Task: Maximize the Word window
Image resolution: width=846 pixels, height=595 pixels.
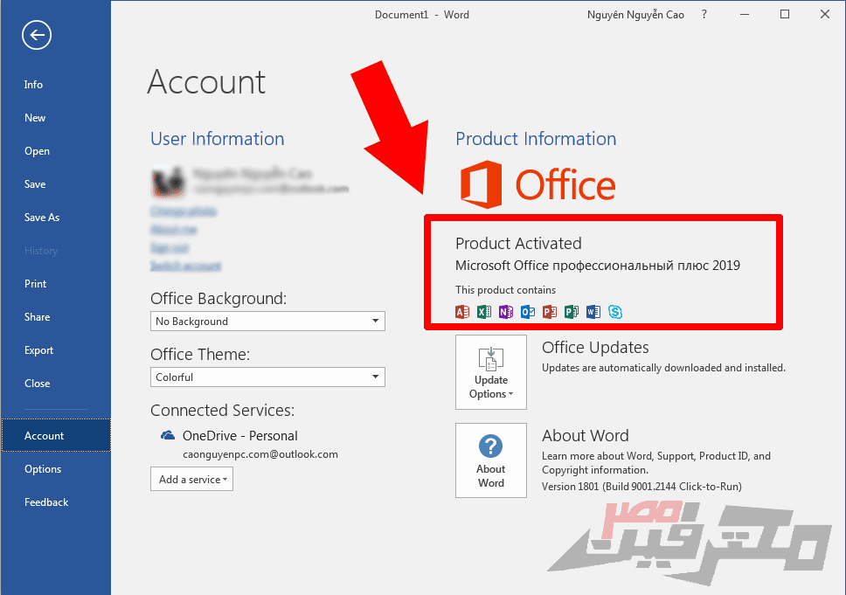Action: tap(785, 15)
